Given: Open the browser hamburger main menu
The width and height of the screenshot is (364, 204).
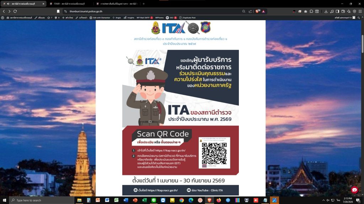Looking at the screenshot, I should (360, 11).
